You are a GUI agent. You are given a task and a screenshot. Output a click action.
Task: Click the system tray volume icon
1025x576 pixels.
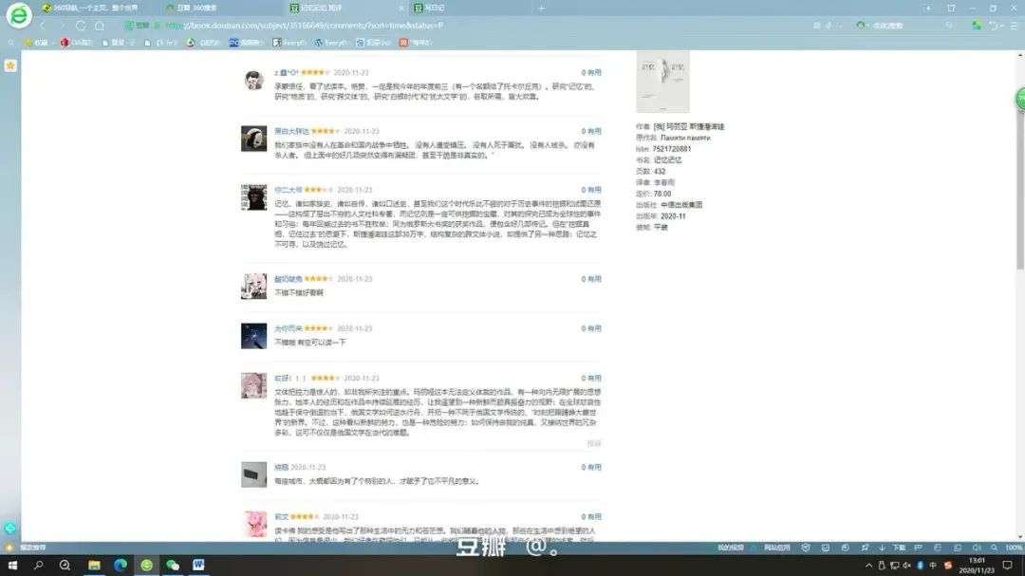(907, 566)
